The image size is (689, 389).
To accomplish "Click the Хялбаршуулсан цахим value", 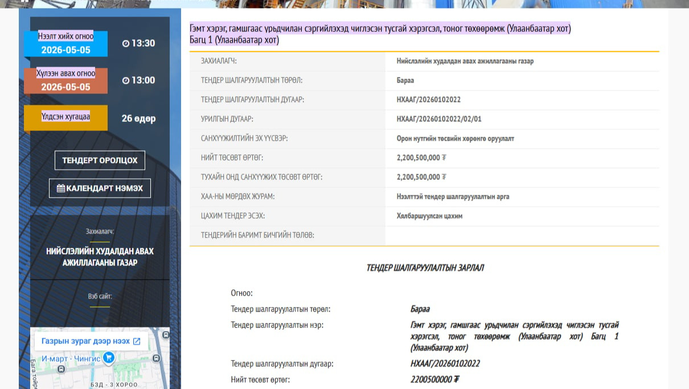I will (429, 216).
